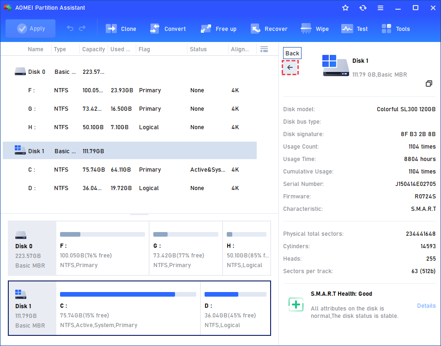Click the Apply button
The width and height of the screenshot is (441, 346).
coord(30,29)
